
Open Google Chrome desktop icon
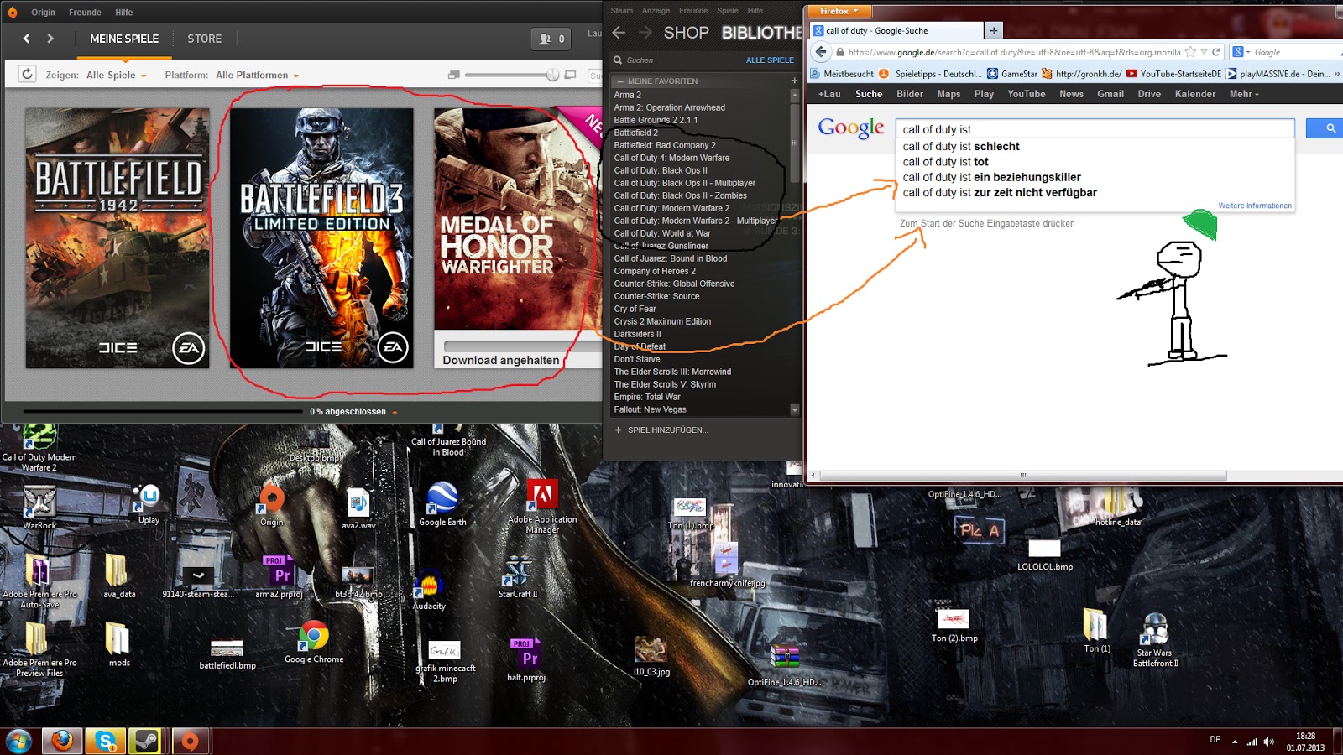(314, 643)
